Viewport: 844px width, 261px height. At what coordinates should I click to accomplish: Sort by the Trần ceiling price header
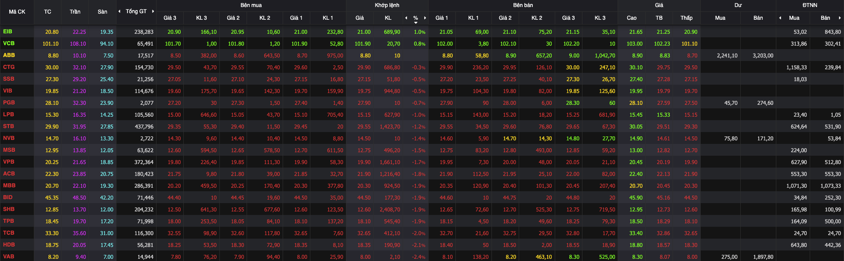click(x=75, y=12)
